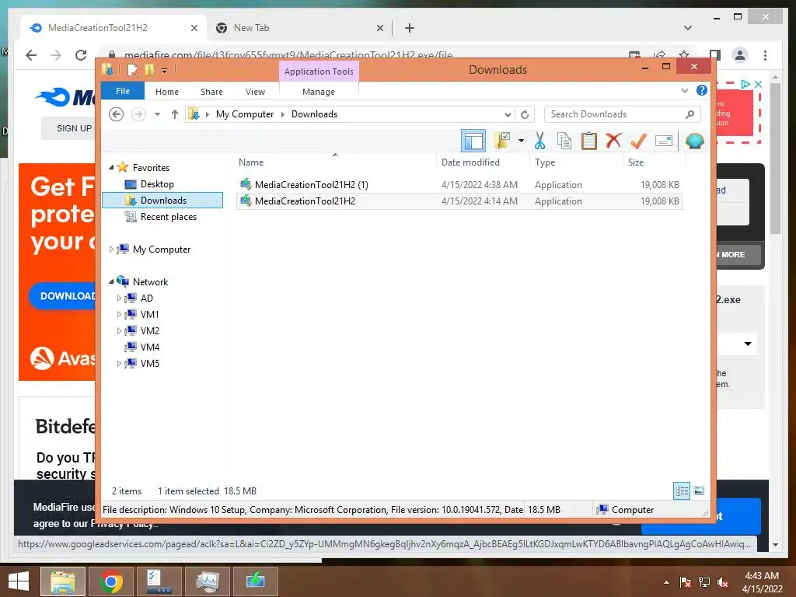The width and height of the screenshot is (796, 597).
Task: Click the Paste clipboard icon
Action: coord(589,141)
